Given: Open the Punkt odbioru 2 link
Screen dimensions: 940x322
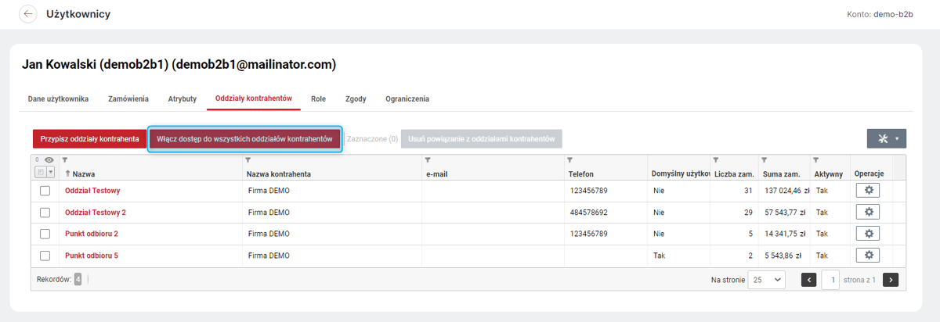Looking at the screenshot, I should point(92,234).
